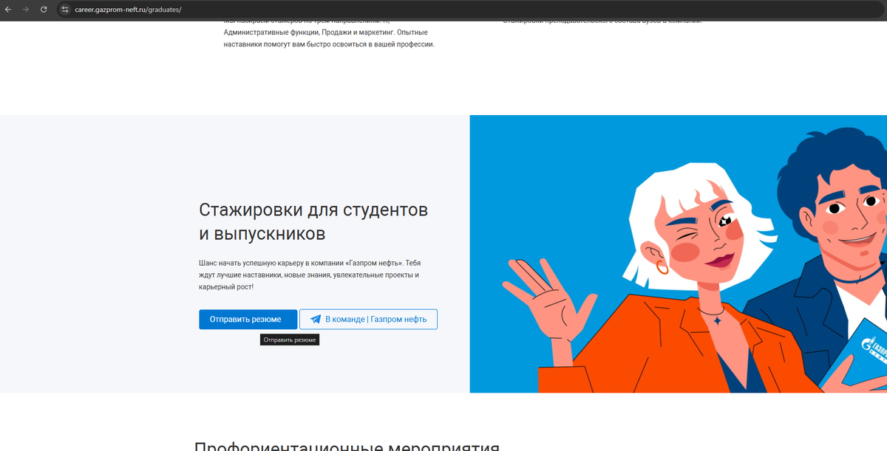Click heading Стажировки для студентов и выпускников

[313, 221]
